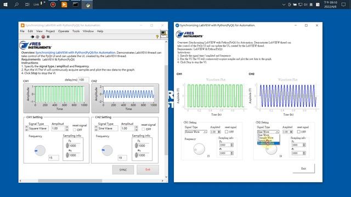Open the View menu
351x197 pixels.
tap(39, 31)
